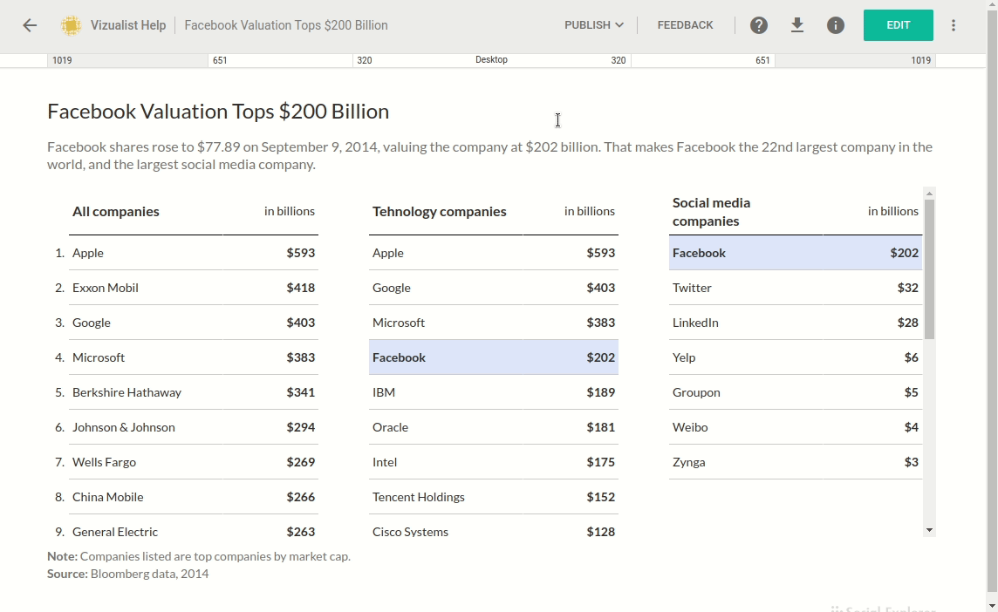Click the back arrow icon
The image size is (998, 612).
[30, 25]
